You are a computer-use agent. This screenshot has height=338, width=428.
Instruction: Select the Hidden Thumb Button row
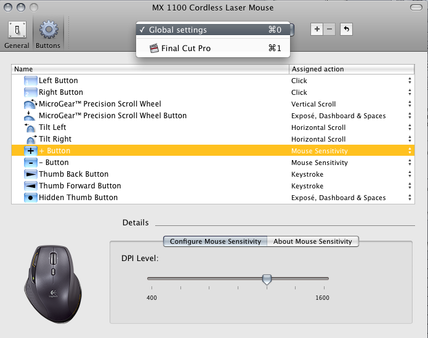pyautogui.click(x=213, y=198)
